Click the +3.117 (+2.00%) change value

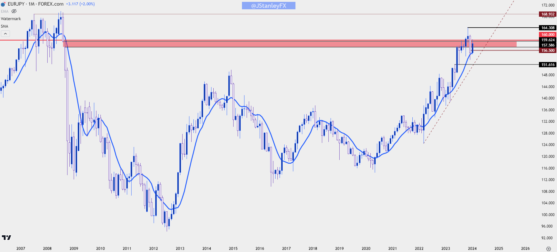80,4
